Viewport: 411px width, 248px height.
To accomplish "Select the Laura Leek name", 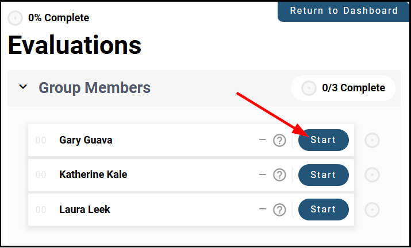I will [x=84, y=210].
